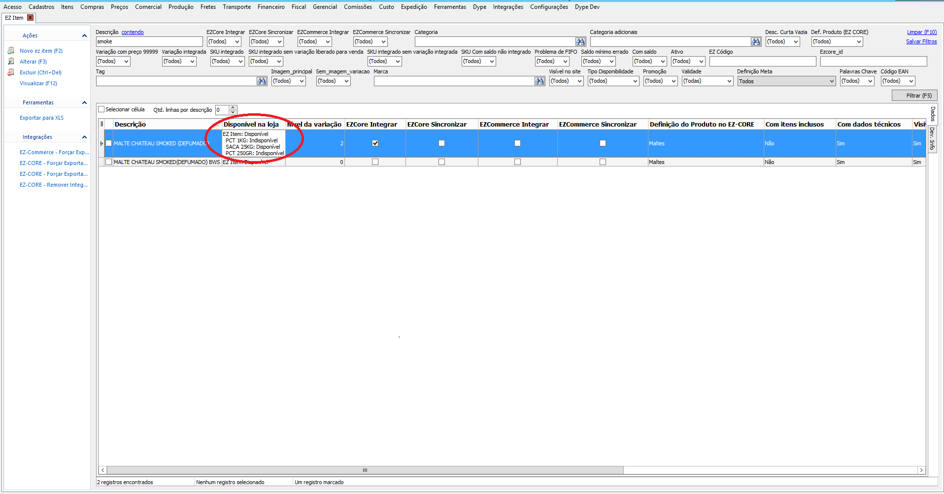The width and height of the screenshot is (944, 494).
Task: Increase Qtd. linhas por descrição value
Action: [x=233, y=107]
